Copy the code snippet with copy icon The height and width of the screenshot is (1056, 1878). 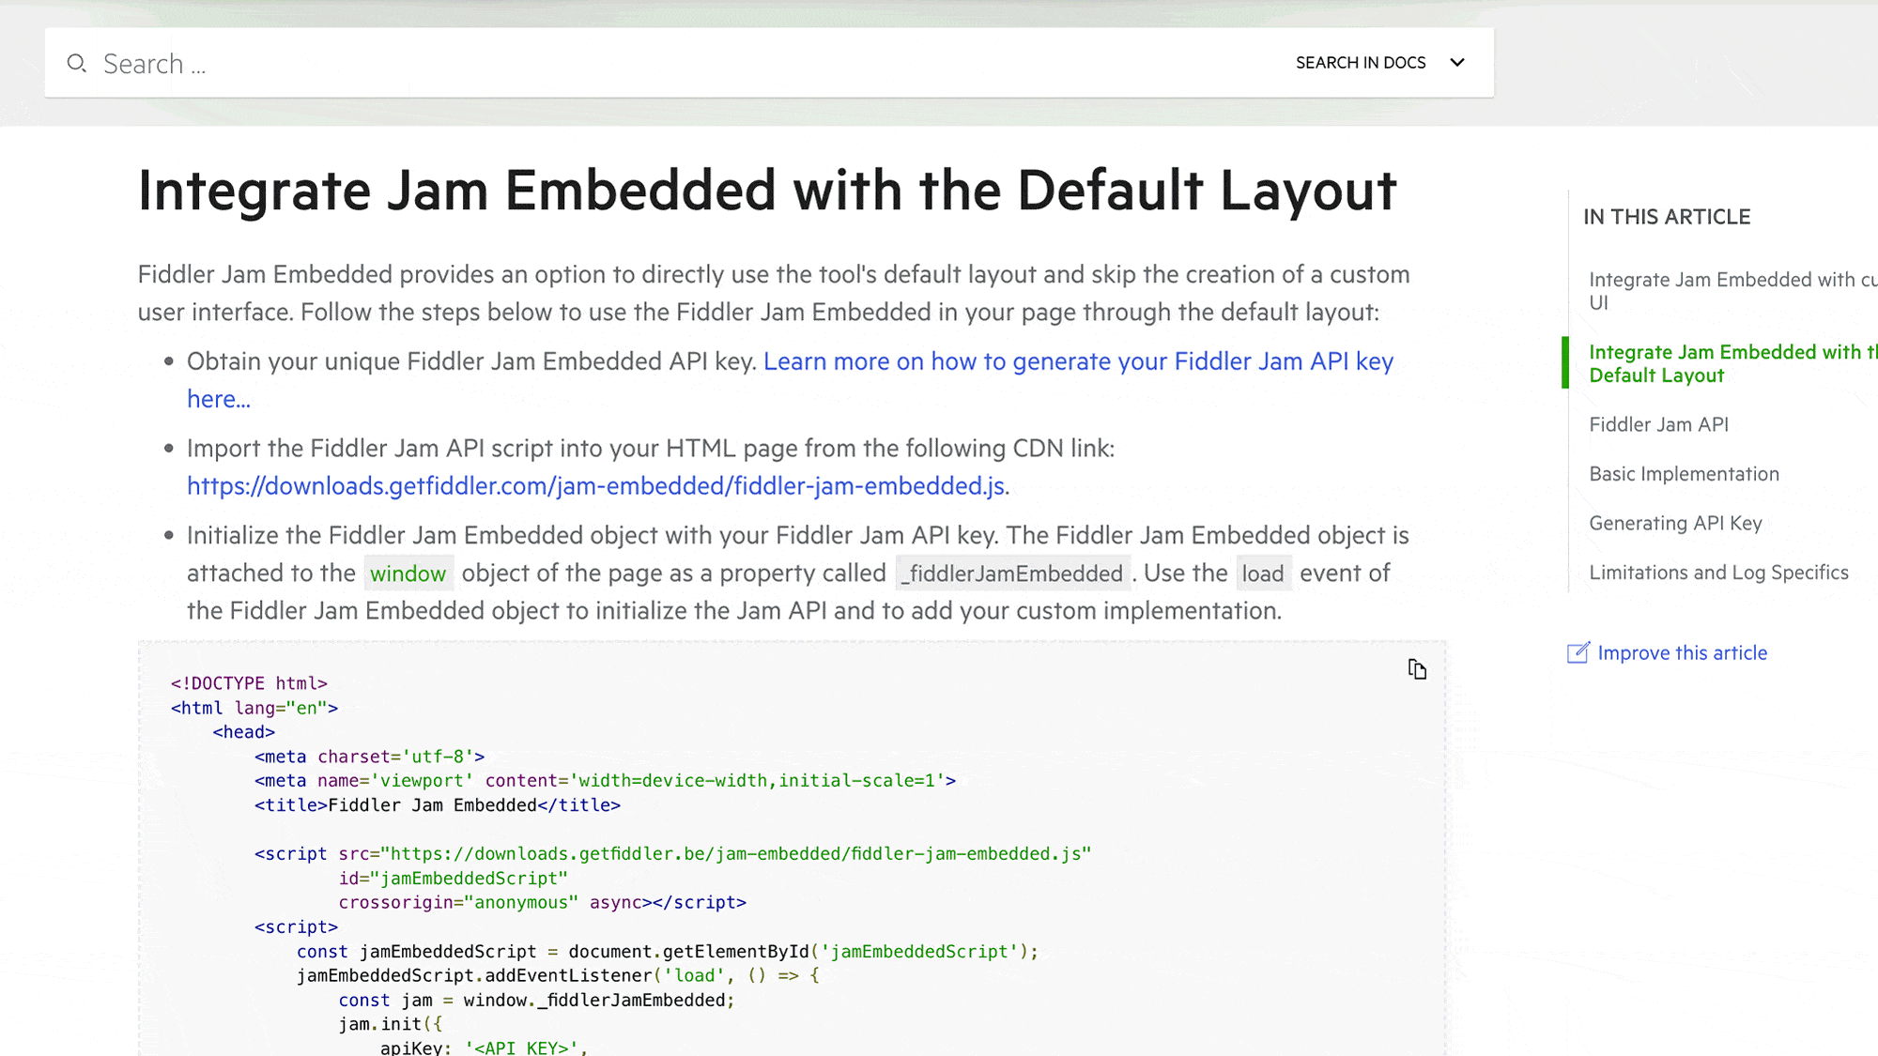(x=1417, y=669)
